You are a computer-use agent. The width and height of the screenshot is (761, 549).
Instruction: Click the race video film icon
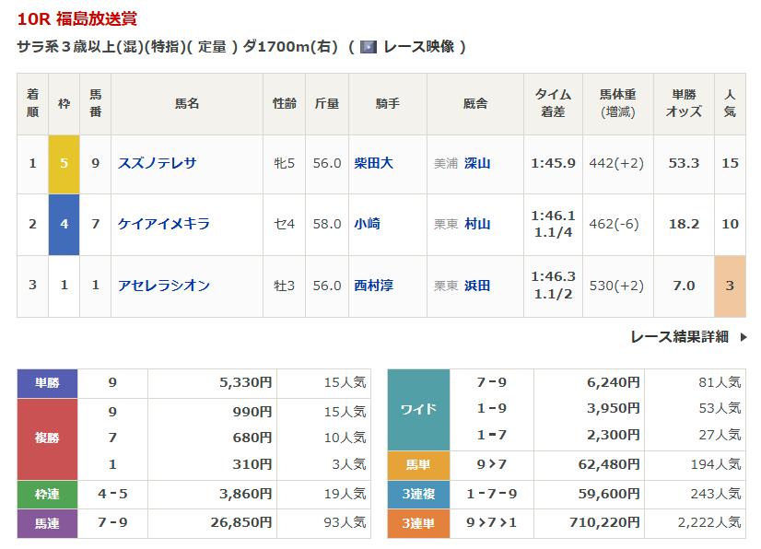[x=369, y=46]
